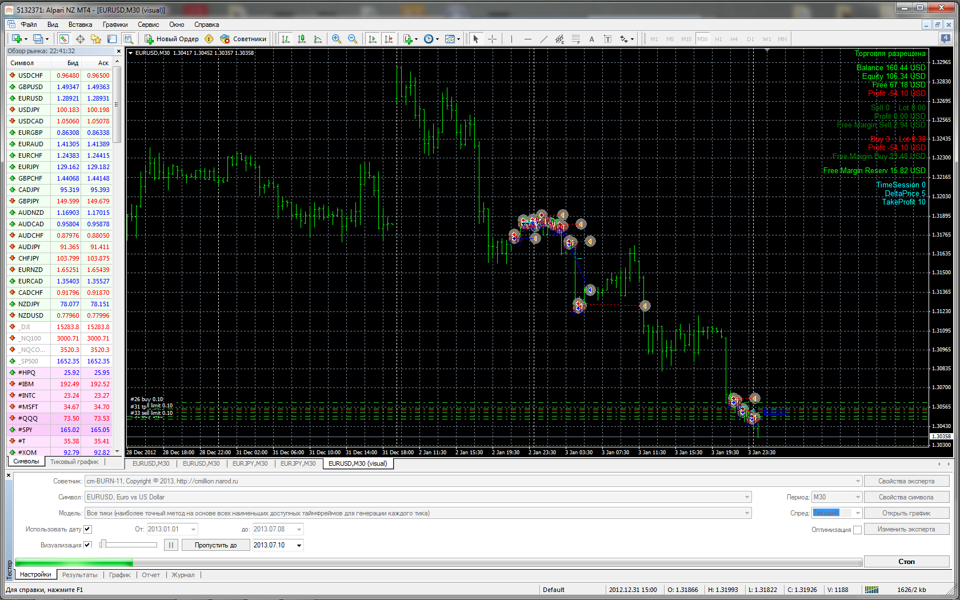Select the trendline drawing tool
This screenshot has height=600, width=960.
tap(543, 39)
